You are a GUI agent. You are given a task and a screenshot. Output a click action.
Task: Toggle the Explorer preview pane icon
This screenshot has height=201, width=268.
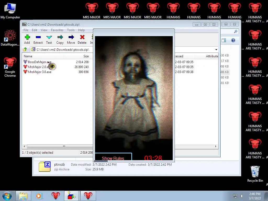pyautogui.click(x=224, y=40)
